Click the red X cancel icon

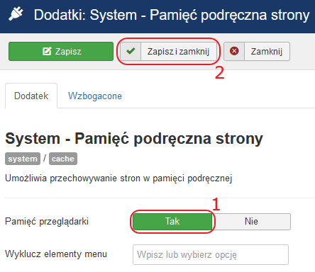[234, 51]
